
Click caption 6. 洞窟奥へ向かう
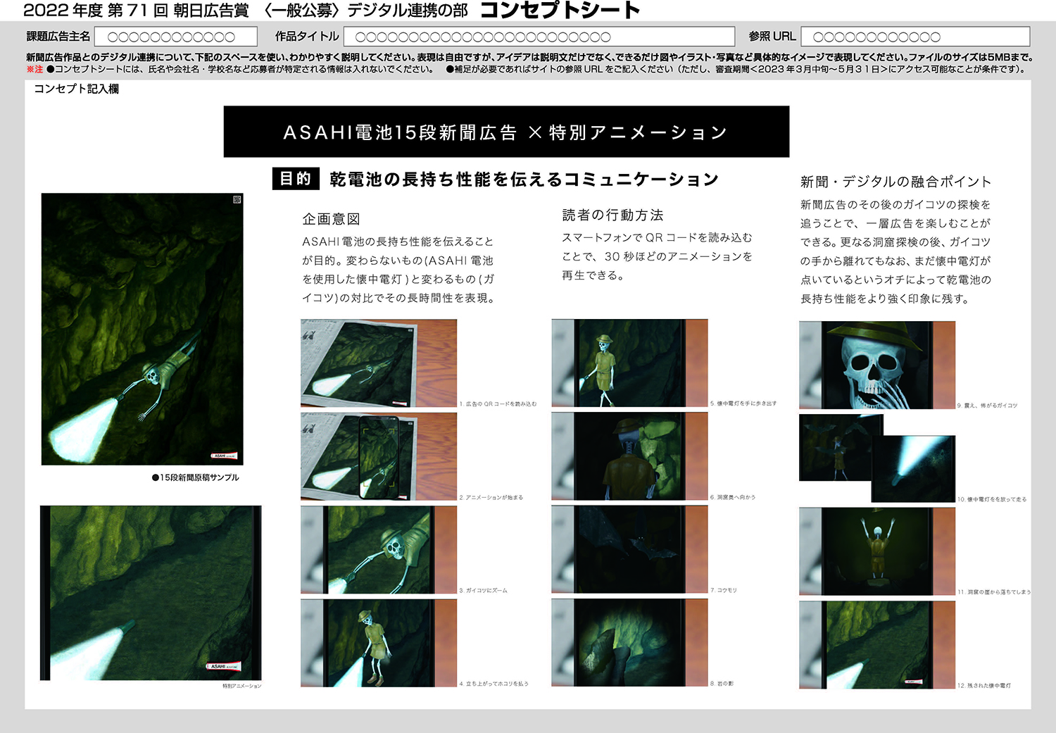[732, 497]
